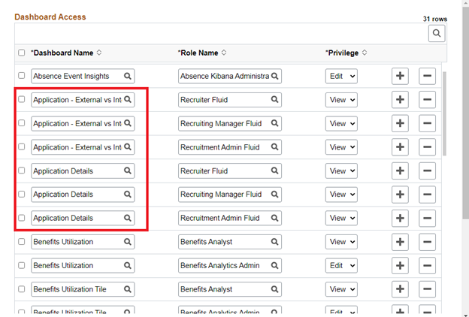This screenshot has width=469, height=317.
Task: Toggle the select-all header checkbox
Action: pos(21,53)
